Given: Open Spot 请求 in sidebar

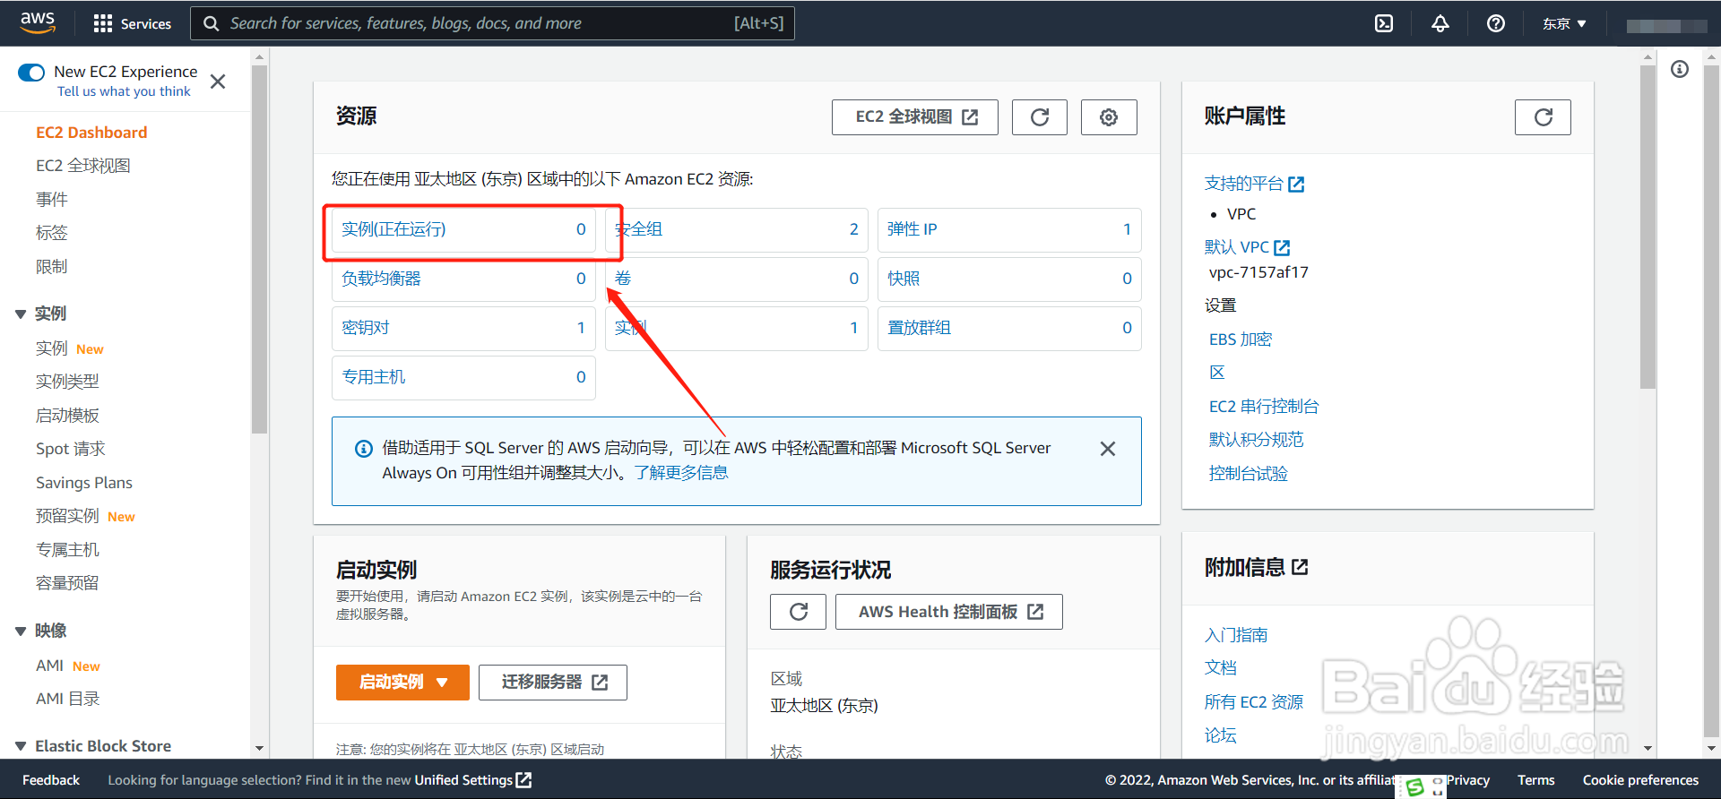Looking at the screenshot, I should [x=71, y=449].
